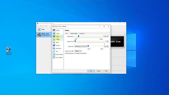Screen dimensions: 169x95
Task: Open the User Interface settings category
Action: 58,58
